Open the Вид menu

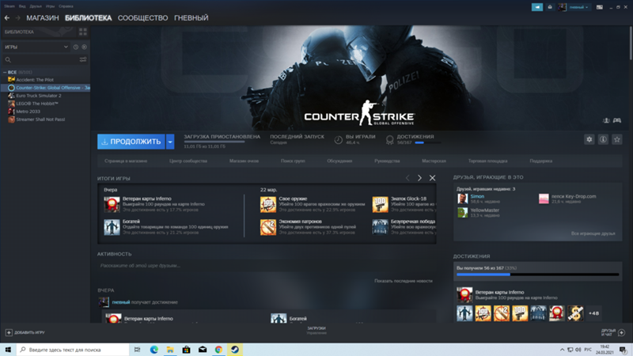(x=22, y=6)
